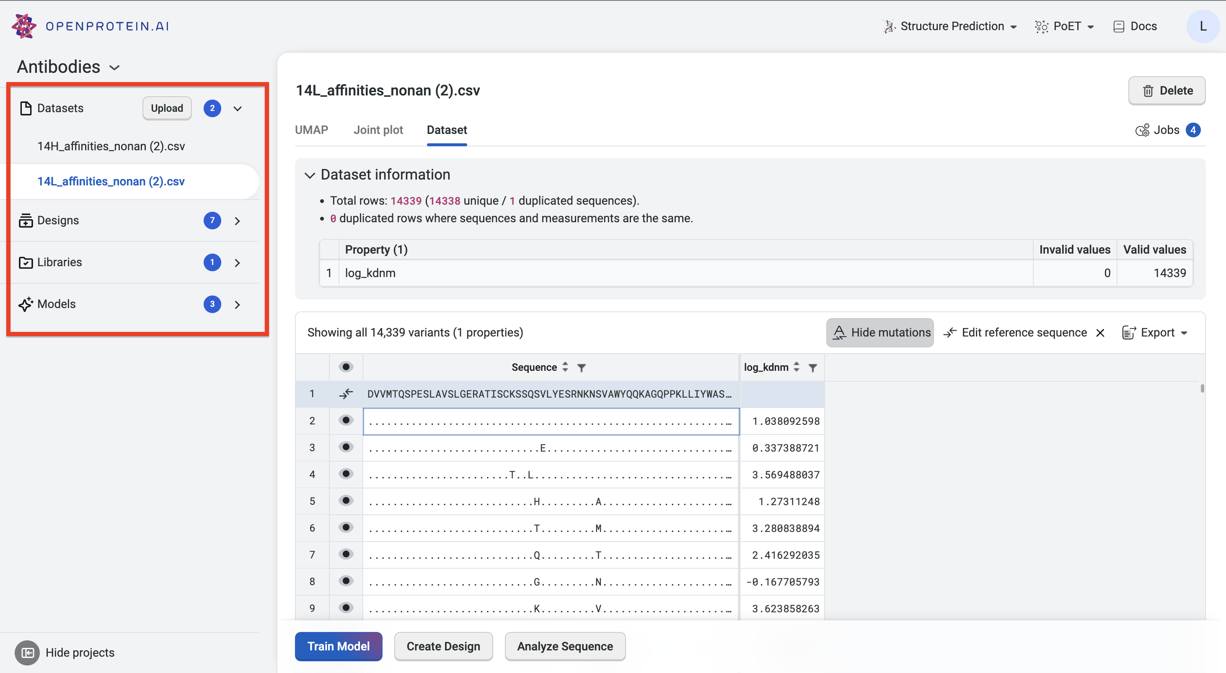The image size is (1226, 673).
Task: Click the Designs icon in sidebar
Action: pos(26,221)
